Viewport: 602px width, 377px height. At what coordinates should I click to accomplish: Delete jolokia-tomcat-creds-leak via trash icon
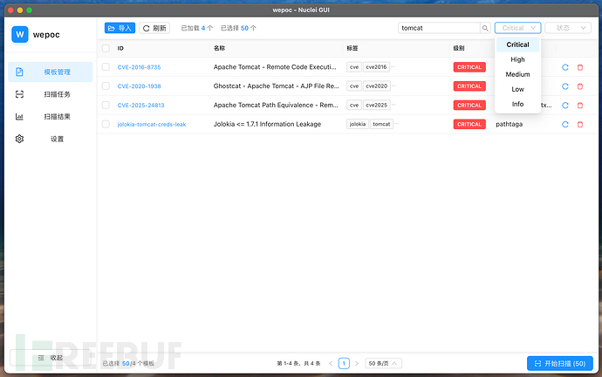(580, 125)
